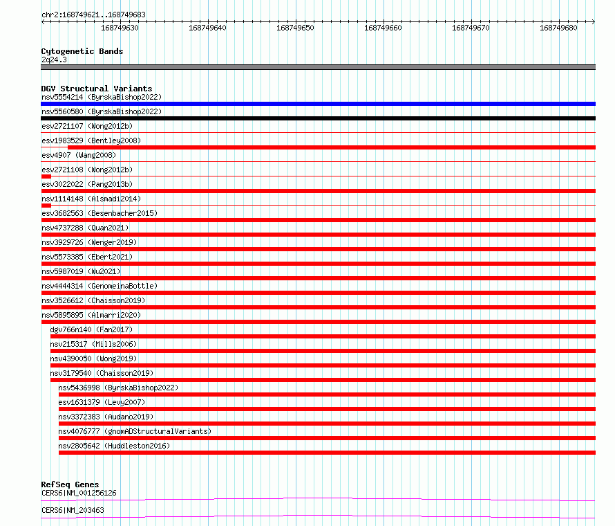Open variant nsv4737288 (Quan2021)

(85, 228)
